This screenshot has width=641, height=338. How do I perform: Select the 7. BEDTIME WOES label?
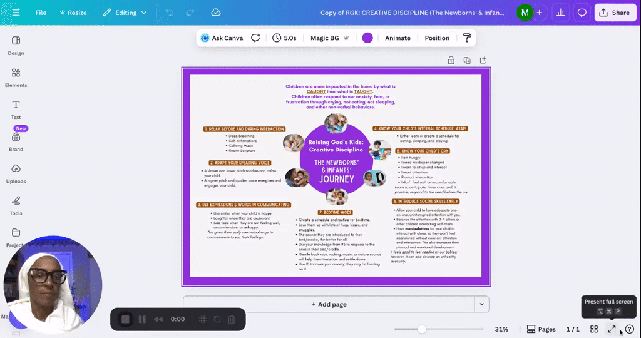[336, 213]
